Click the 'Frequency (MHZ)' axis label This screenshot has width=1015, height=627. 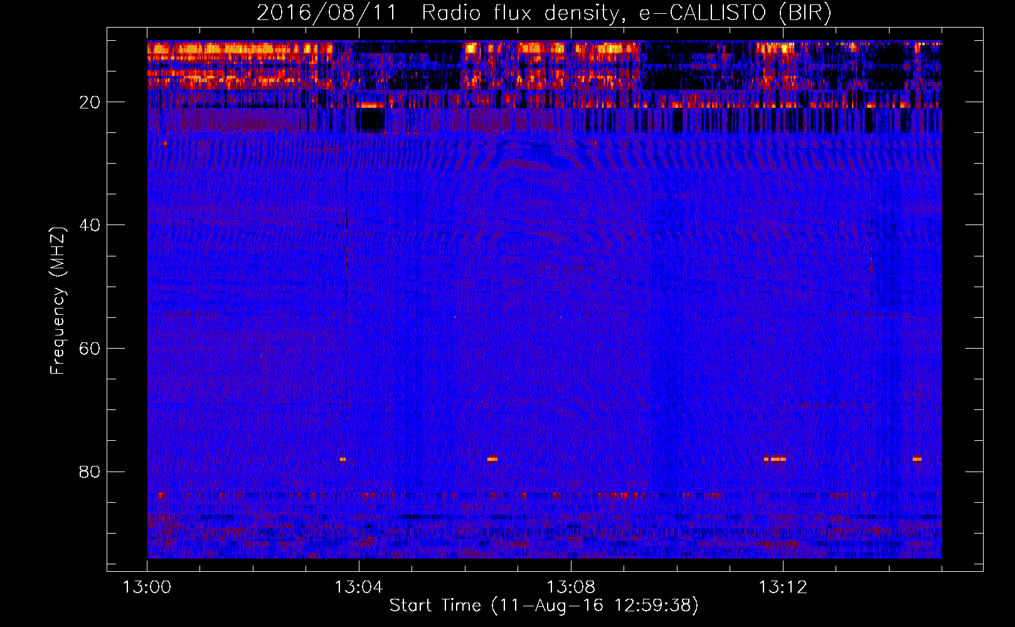click(58, 301)
